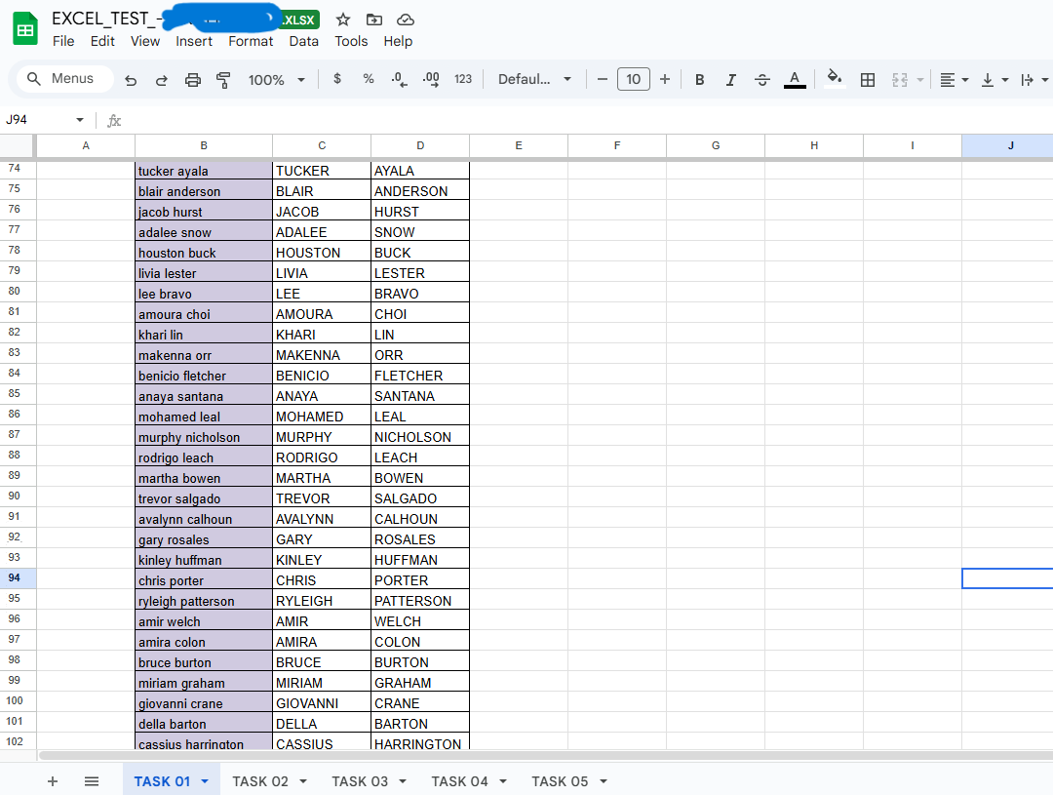The width and height of the screenshot is (1053, 795).
Task: Open the Format menu
Action: (251, 41)
